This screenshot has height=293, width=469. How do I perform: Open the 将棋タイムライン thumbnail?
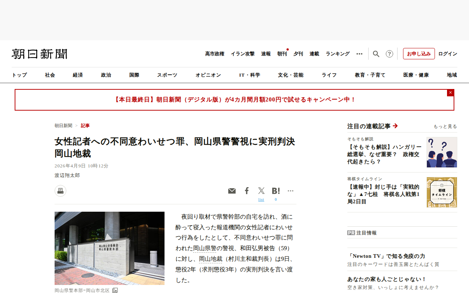pyautogui.click(x=442, y=192)
